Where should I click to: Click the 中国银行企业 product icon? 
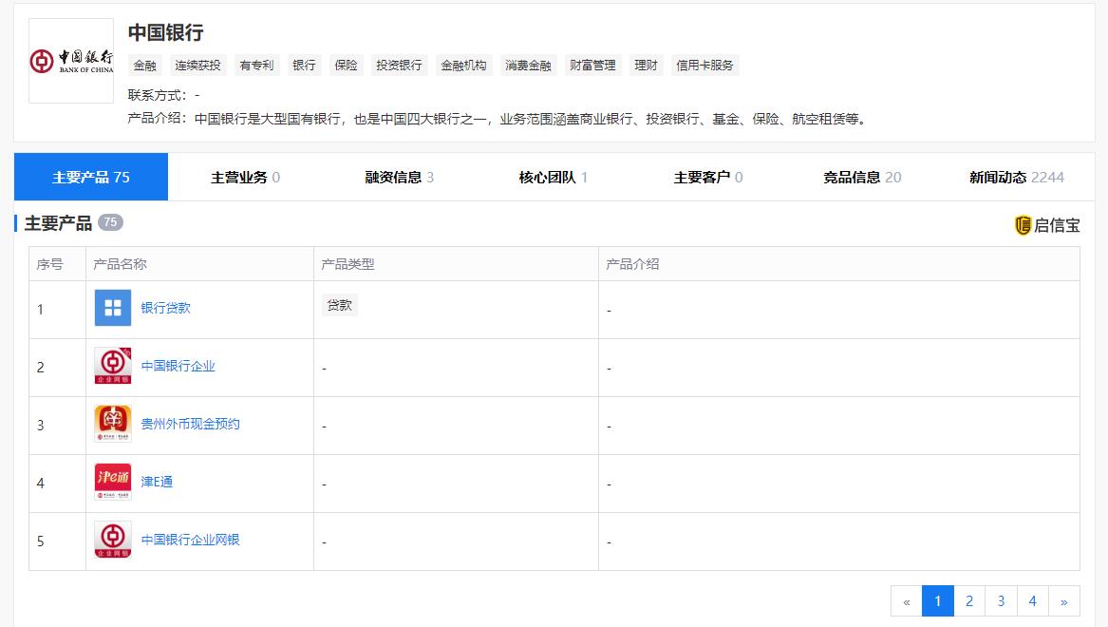pyautogui.click(x=113, y=366)
